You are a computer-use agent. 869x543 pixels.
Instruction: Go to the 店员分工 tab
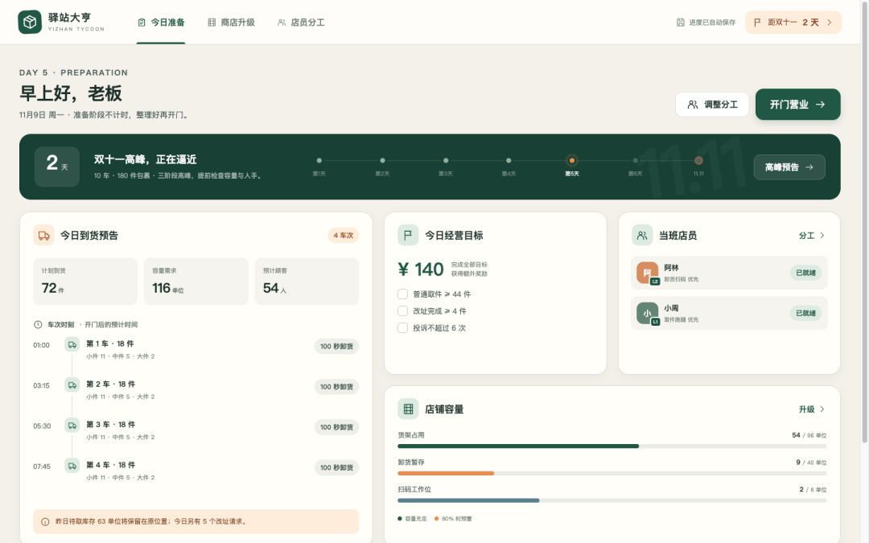click(x=301, y=23)
